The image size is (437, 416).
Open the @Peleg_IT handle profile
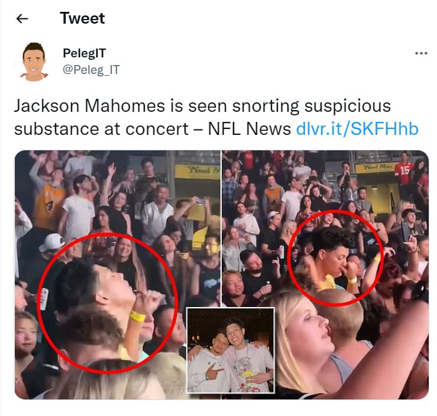pyautogui.click(x=91, y=70)
